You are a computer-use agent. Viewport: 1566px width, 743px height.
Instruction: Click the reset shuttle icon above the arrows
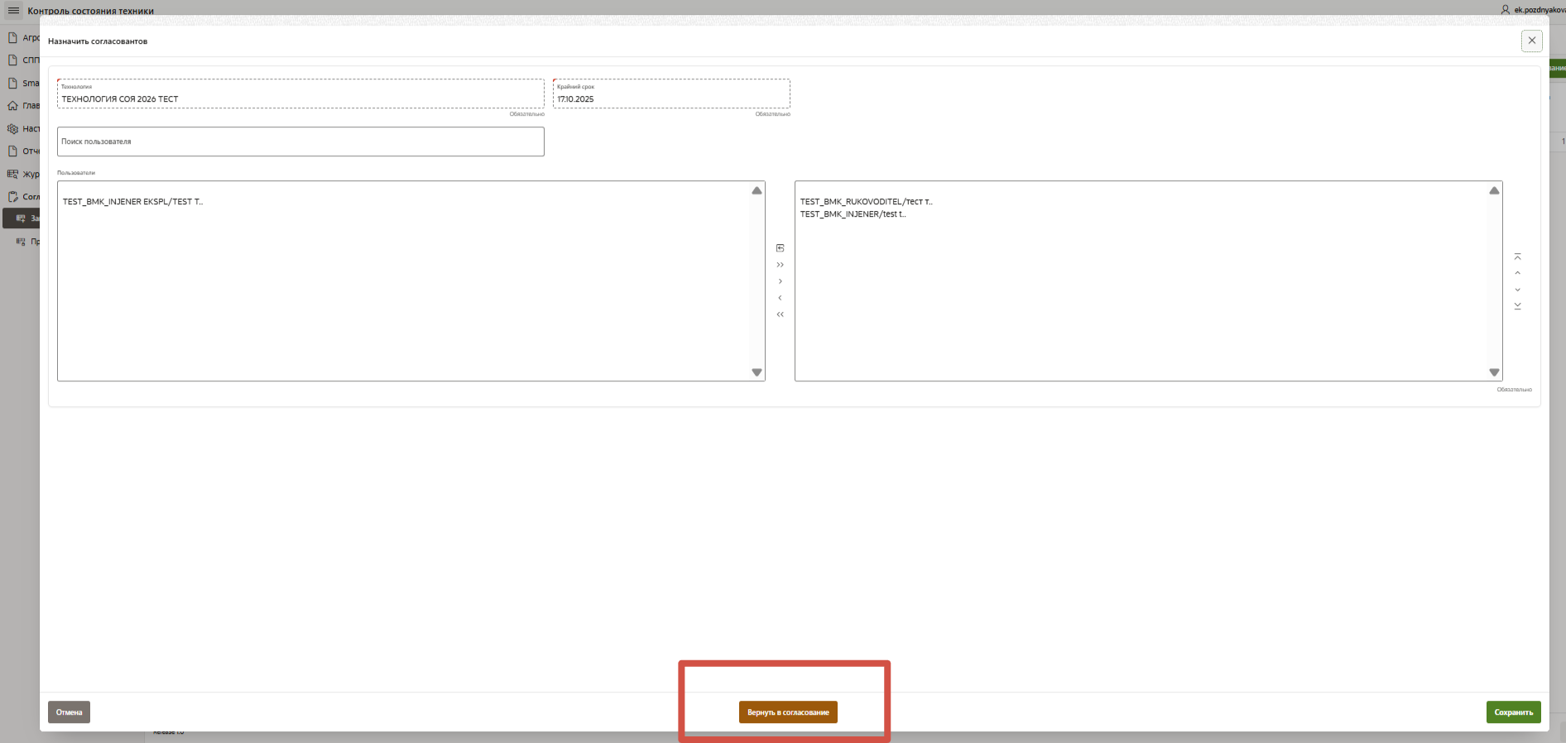[x=780, y=248]
